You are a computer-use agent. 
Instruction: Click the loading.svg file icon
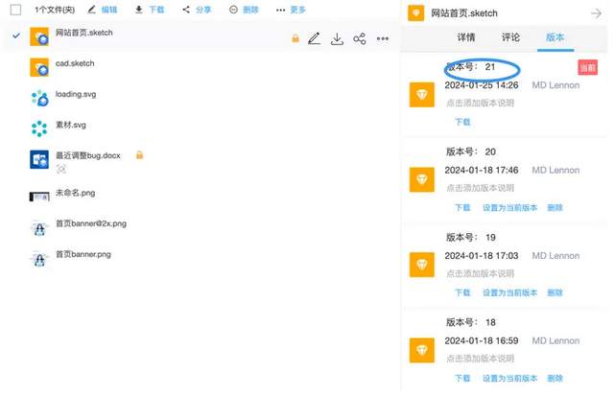(39, 98)
